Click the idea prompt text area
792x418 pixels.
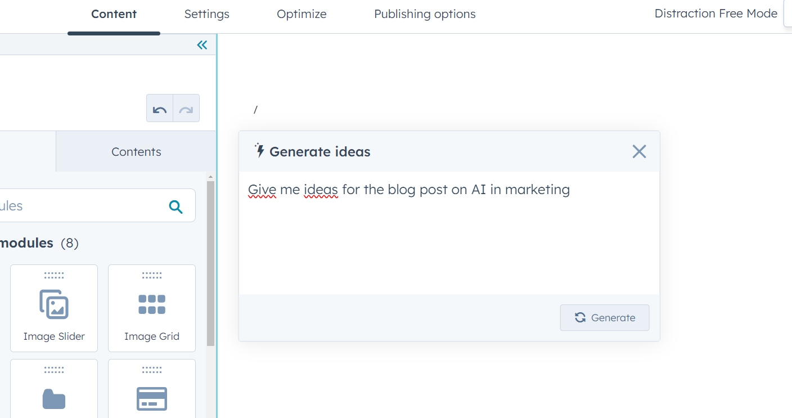(x=449, y=233)
